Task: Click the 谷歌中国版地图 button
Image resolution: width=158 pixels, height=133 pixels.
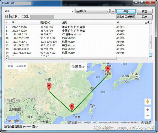Action: (126, 17)
